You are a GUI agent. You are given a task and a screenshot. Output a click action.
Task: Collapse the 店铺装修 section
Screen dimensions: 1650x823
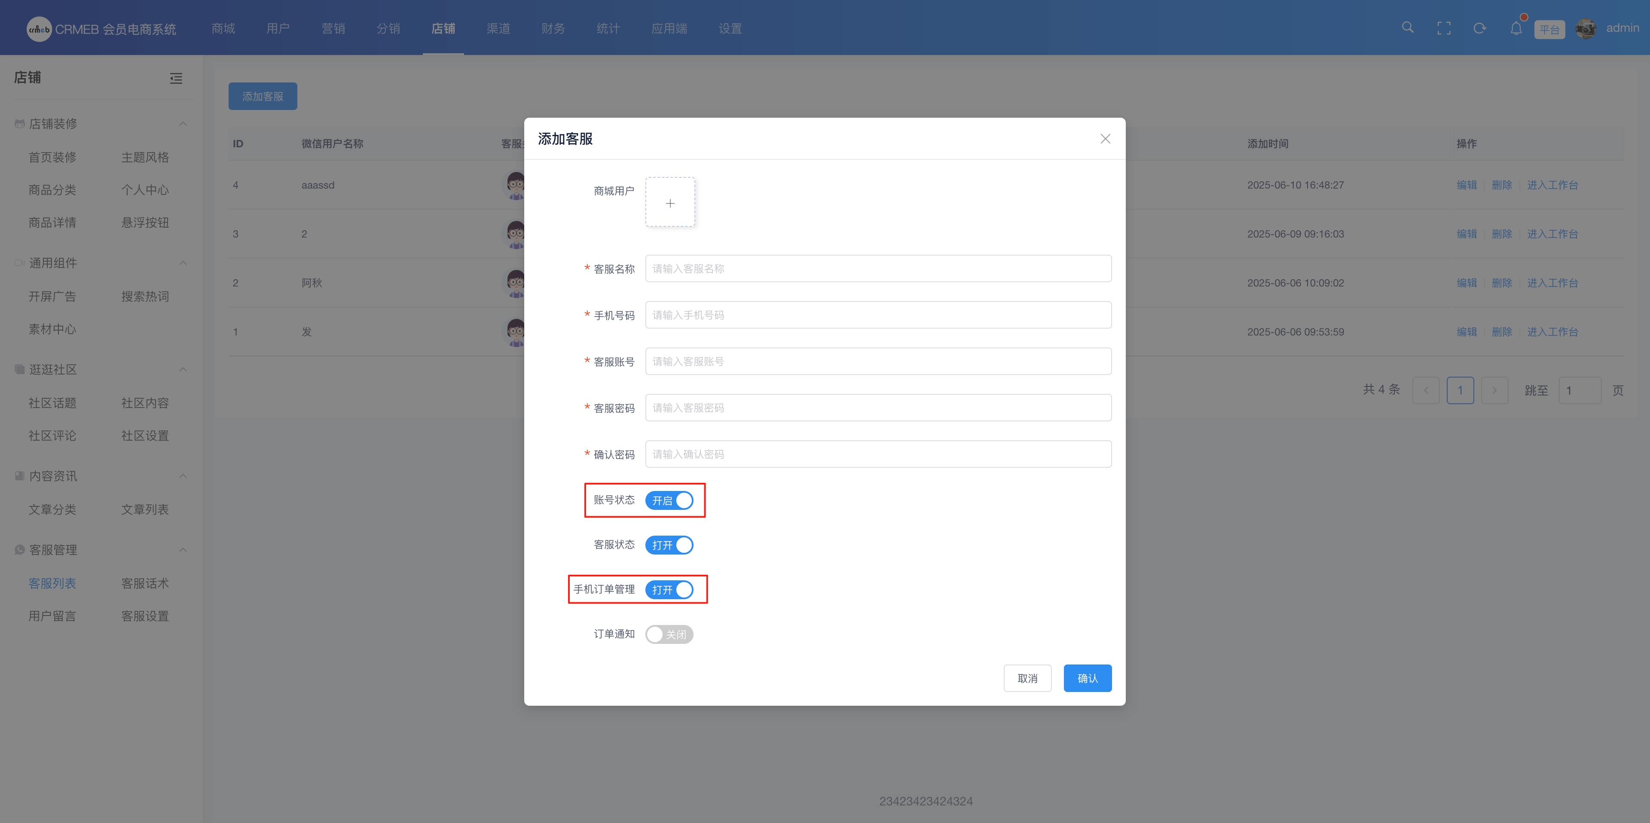pyautogui.click(x=183, y=124)
